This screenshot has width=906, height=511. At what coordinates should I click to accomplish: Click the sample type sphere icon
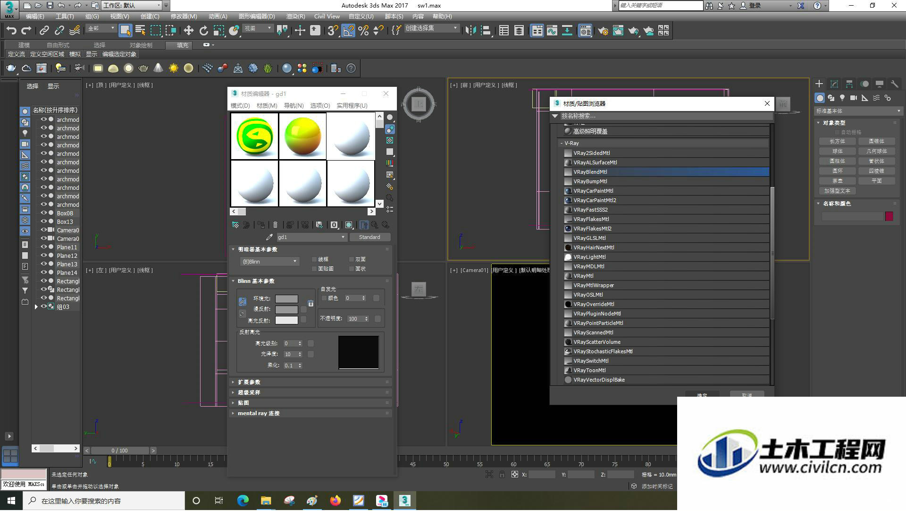(390, 117)
